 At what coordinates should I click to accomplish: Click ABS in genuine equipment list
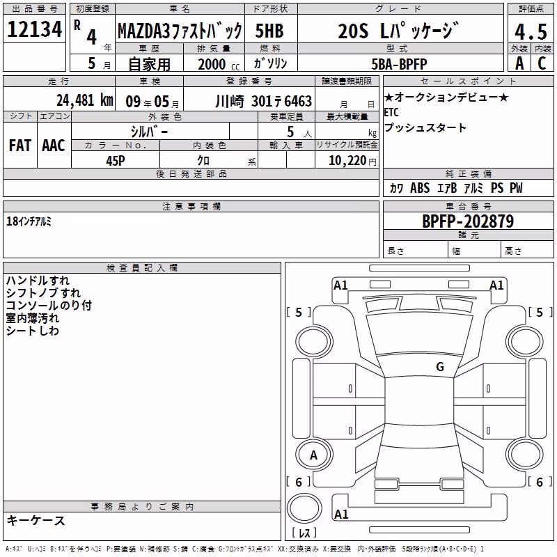tap(420, 188)
